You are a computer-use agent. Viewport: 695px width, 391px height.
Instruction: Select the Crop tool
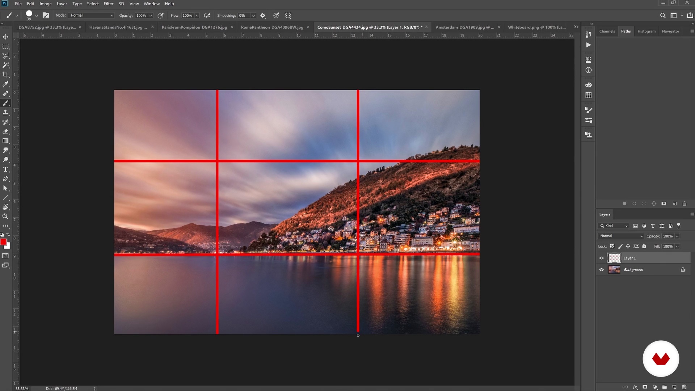tap(5, 75)
